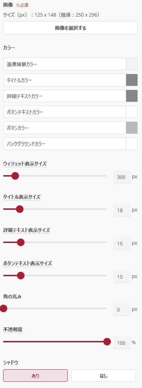Click the 画像背景カラー text field

pos(65,64)
